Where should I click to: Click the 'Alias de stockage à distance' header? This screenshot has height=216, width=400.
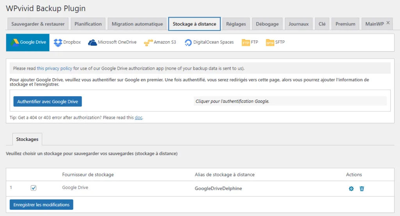click(x=225, y=175)
